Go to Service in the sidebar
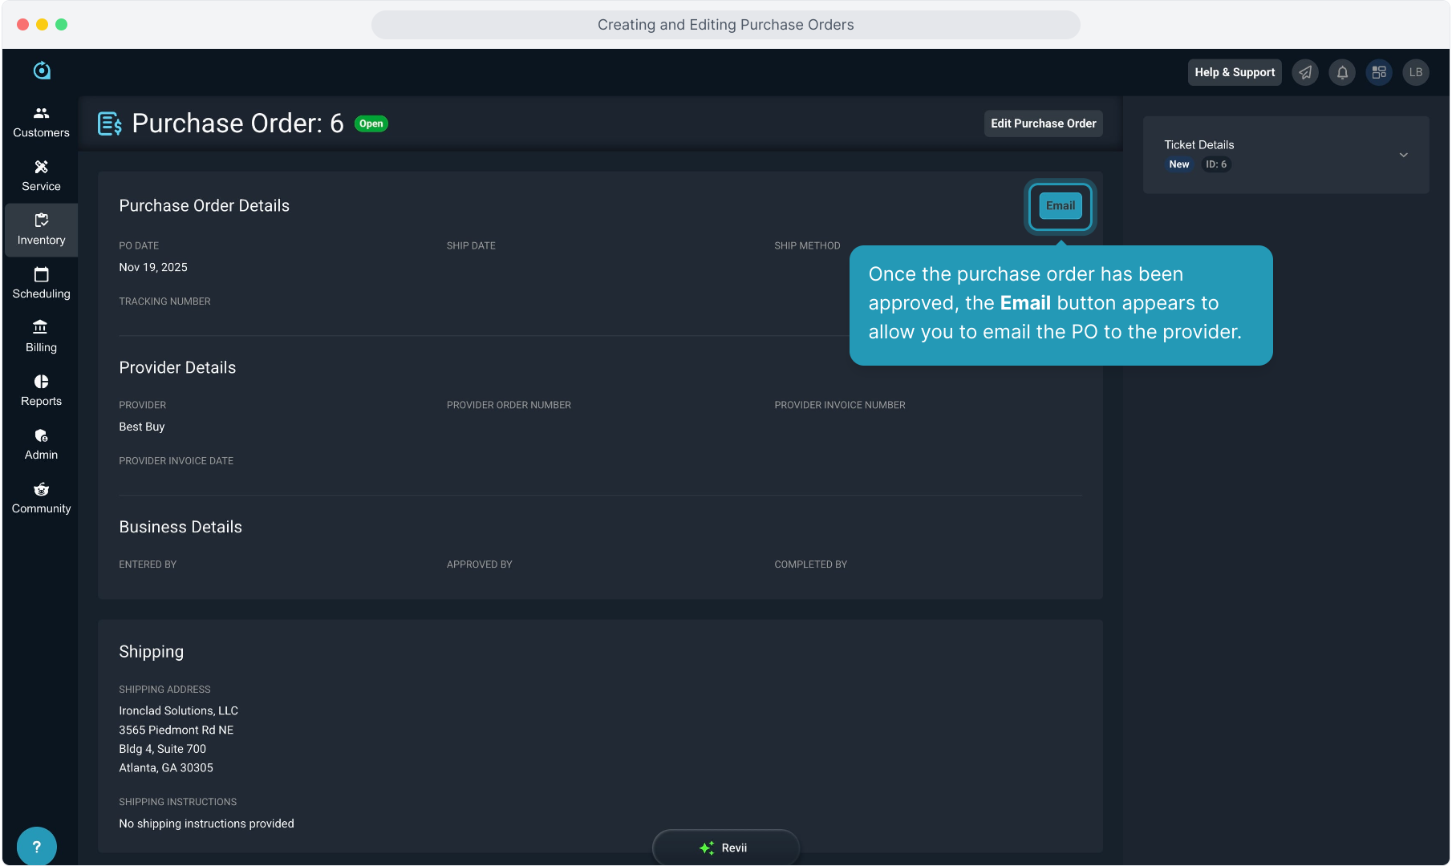The image size is (1452, 866). click(x=41, y=176)
